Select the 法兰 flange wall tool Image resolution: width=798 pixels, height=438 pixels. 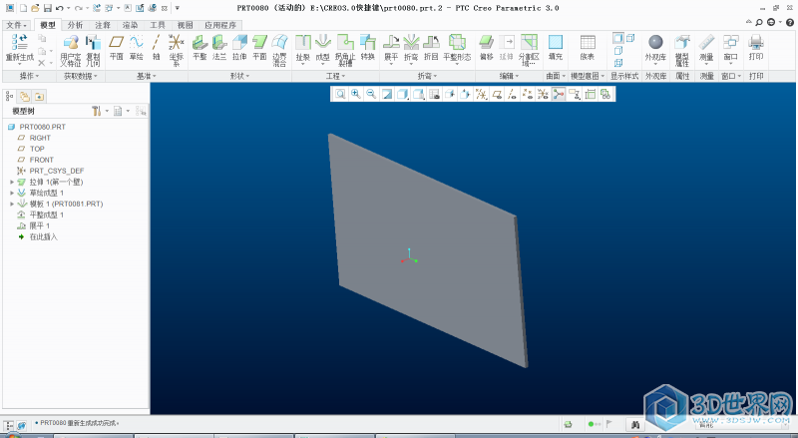coord(219,47)
